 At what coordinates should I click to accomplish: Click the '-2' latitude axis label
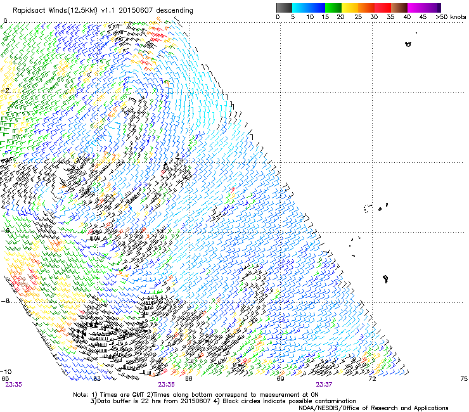pyautogui.click(x=6, y=91)
